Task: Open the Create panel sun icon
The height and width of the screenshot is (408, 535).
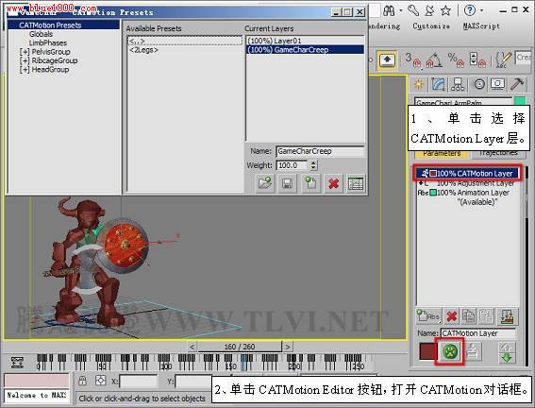Action: point(419,84)
